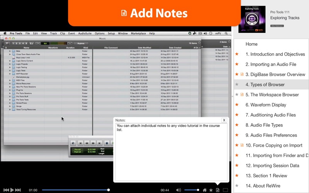Mute the player volume speaker icon
The width and height of the screenshot is (309, 193).
tap(178, 190)
